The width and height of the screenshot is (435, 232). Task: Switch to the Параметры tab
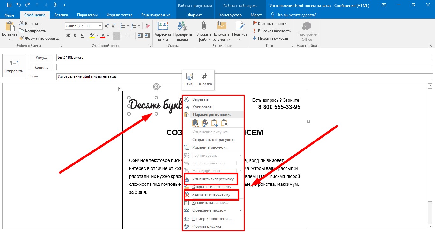coord(87,15)
